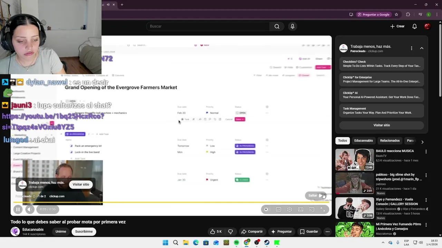The width and height of the screenshot is (442, 248).
Task: Open Mi Primera Vez Fumando P0rro video title
Action: tap(398, 226)
